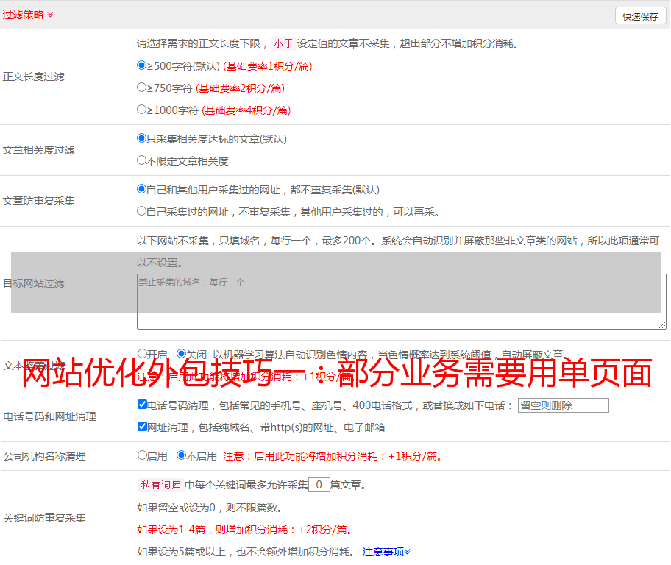Collapse the 过滤策略 section header
Screen dimensions: 671x565
point(27,15)
